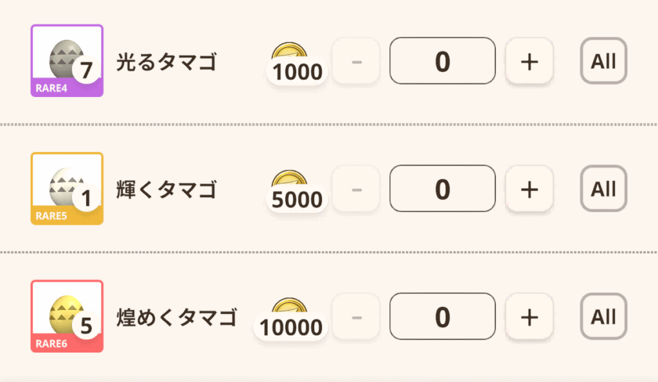Decrease 輝くタマゴ quantity with minus
658x382 pixels.
pos(356,189)
